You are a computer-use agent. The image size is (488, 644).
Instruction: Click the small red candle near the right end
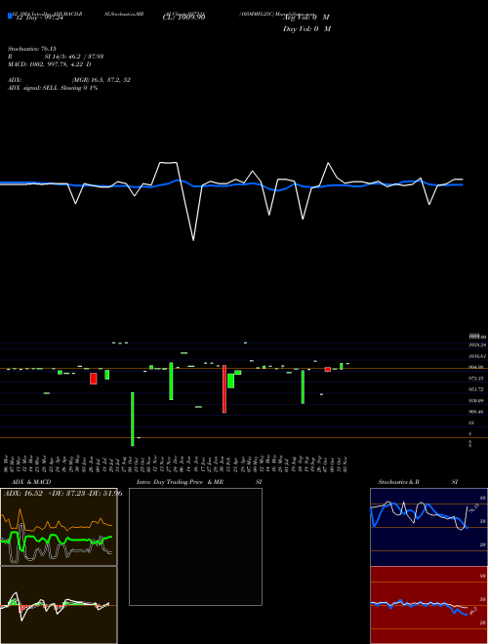coord(327,369)
